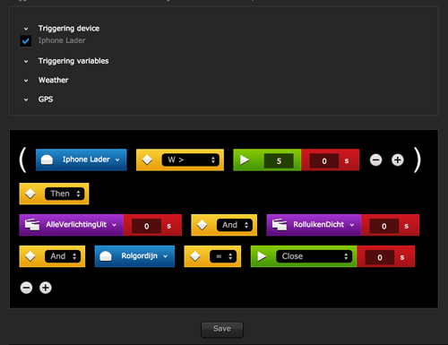Open the And dropdown before RolluikenDicht
The image size is (448, 345).
(x=235, y=225)
